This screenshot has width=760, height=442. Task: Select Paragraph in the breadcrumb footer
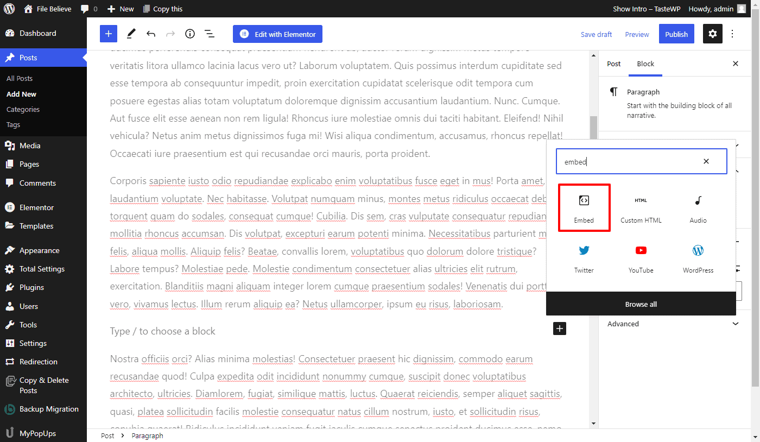147,435
